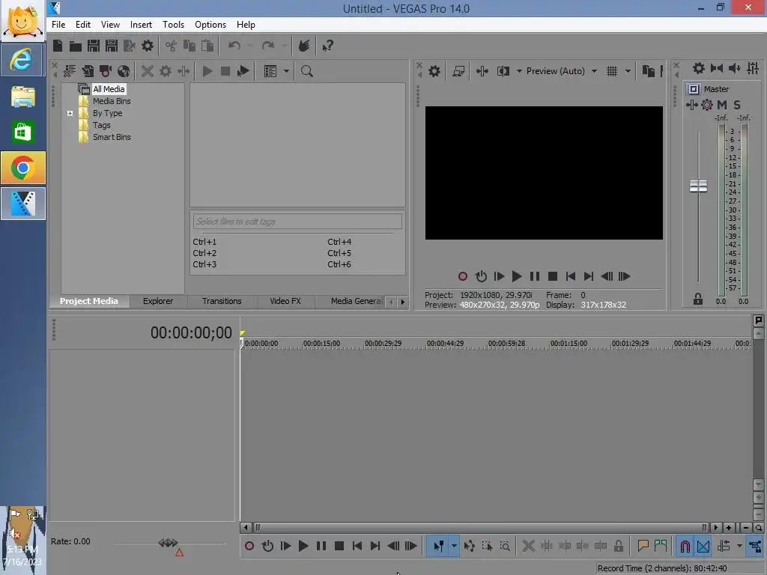767x575 pixels.
Task: Open the Tools menu
Action: 173,25
